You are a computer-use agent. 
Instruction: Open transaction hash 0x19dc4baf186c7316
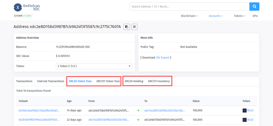point(39,111)
